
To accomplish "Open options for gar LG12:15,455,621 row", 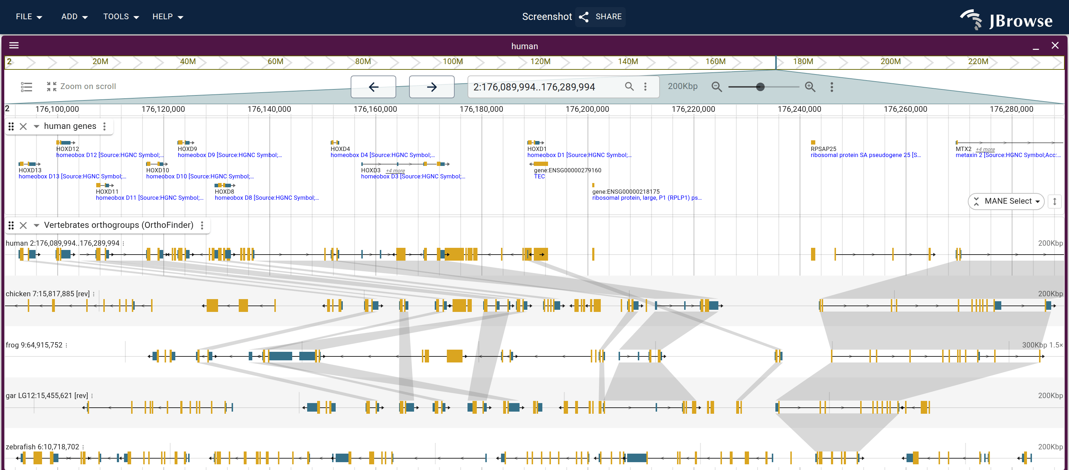I will (x=92, y=396).
